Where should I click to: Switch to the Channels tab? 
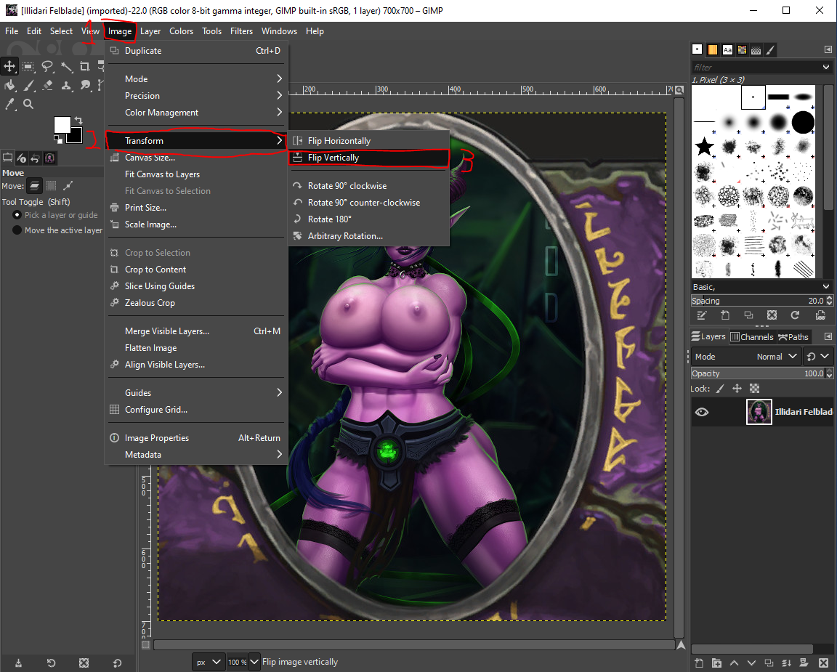(752, 336)
